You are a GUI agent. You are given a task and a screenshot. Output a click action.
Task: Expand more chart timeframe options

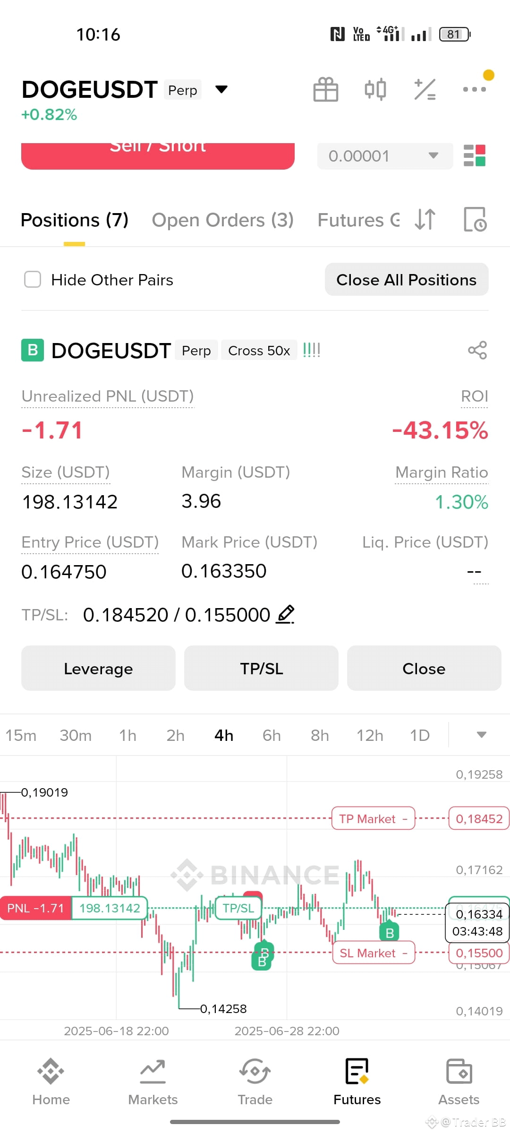click(481, 735)
